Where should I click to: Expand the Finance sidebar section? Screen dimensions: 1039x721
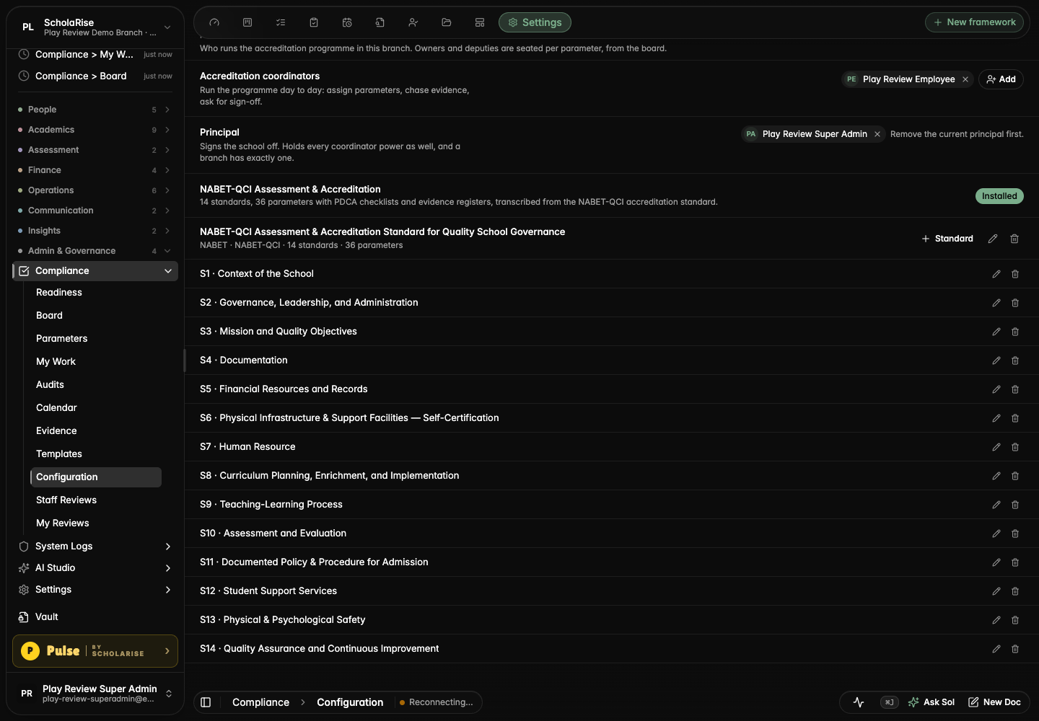point(95,170)
